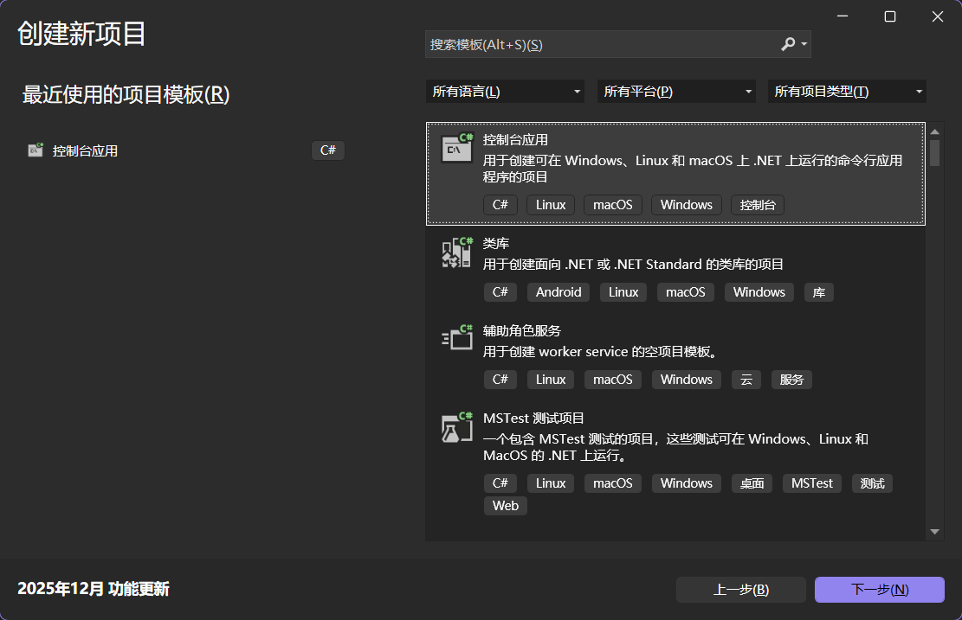The image size is (962, 620).
Task: Select the Windows tag on 辅助角色服务
Action: coord(686,380)
